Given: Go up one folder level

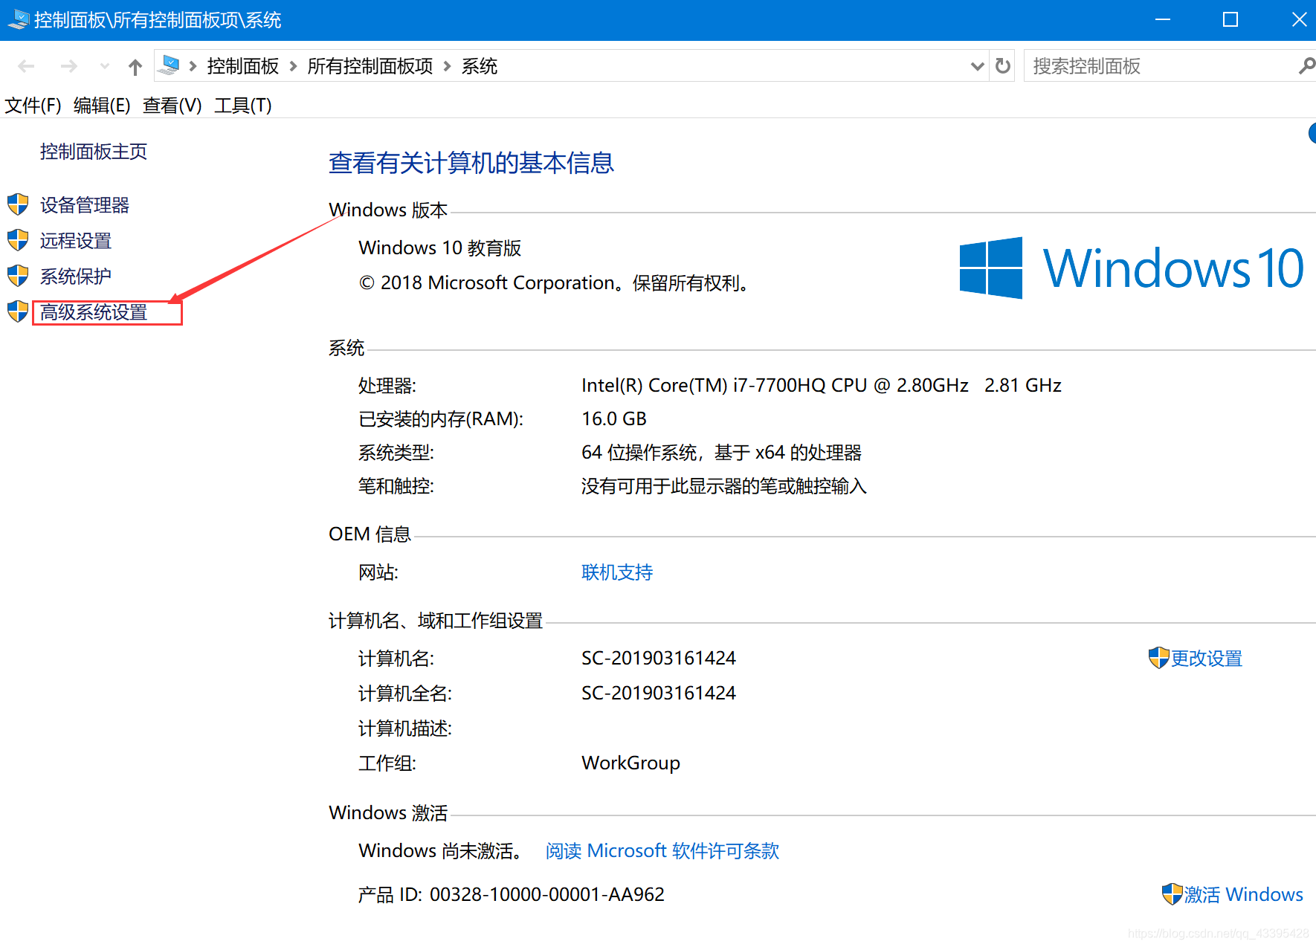Looking at the screenshot, I should [135, 67].
